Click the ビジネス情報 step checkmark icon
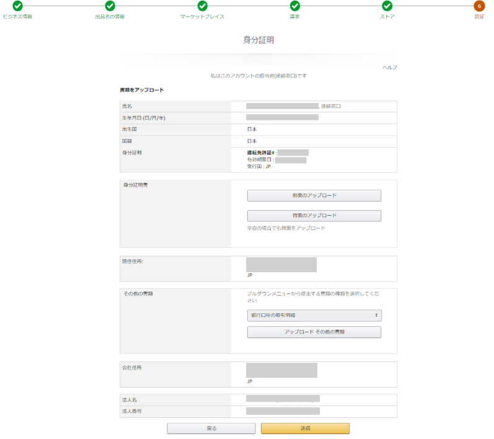The height and width of the screenshot is (439, 494). [x=17, y=6]
